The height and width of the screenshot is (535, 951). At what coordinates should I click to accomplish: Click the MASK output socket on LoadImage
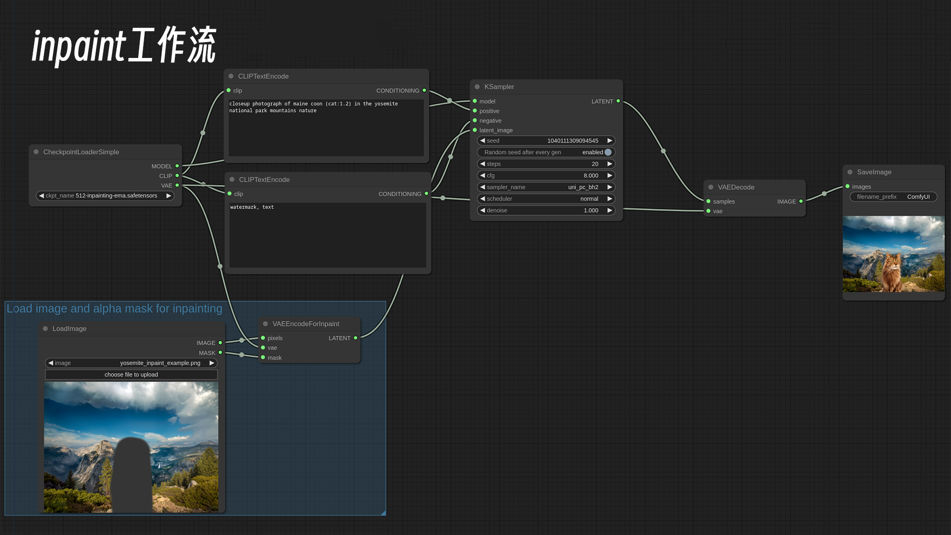(220, 353)
